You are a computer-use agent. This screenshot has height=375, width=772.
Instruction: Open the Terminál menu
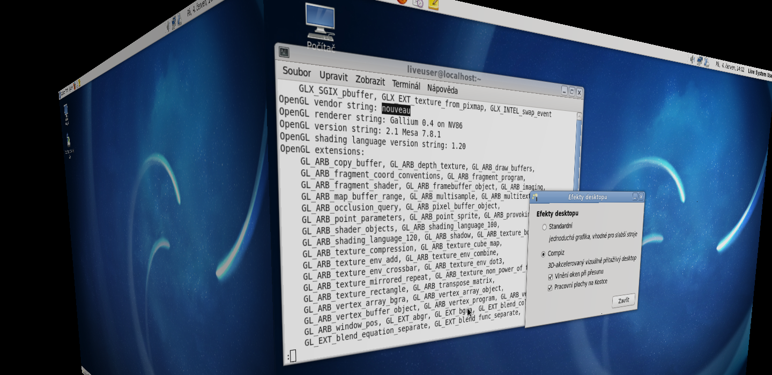pos(406,85)
